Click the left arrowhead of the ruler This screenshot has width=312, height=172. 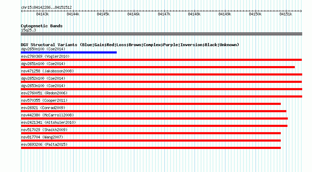pos(22,11)
